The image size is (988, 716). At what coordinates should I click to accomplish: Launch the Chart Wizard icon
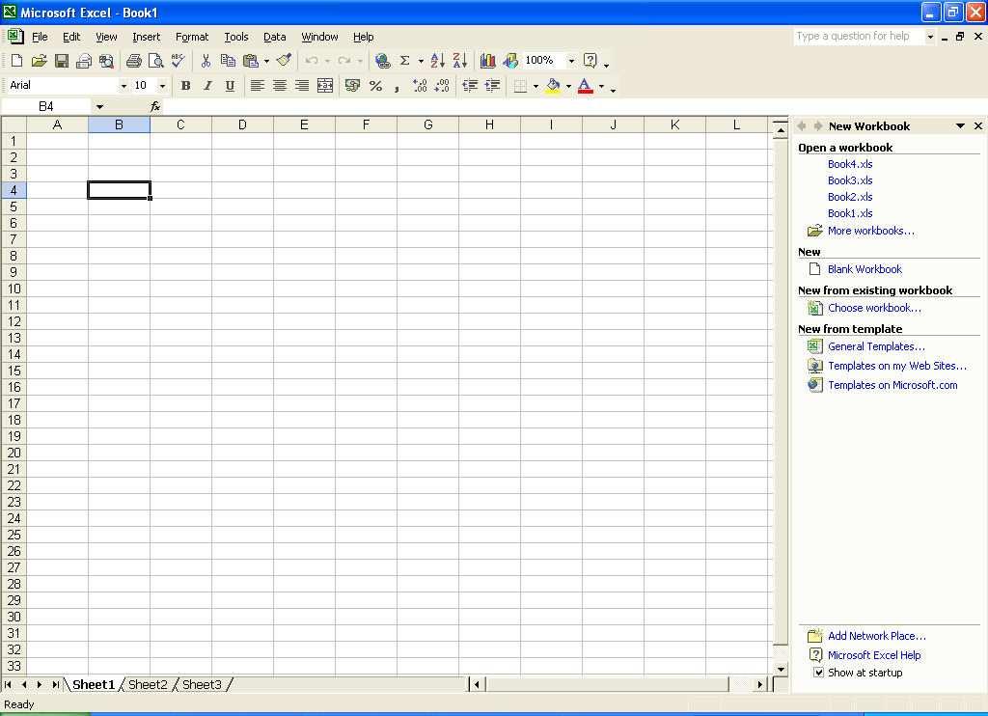487,61
